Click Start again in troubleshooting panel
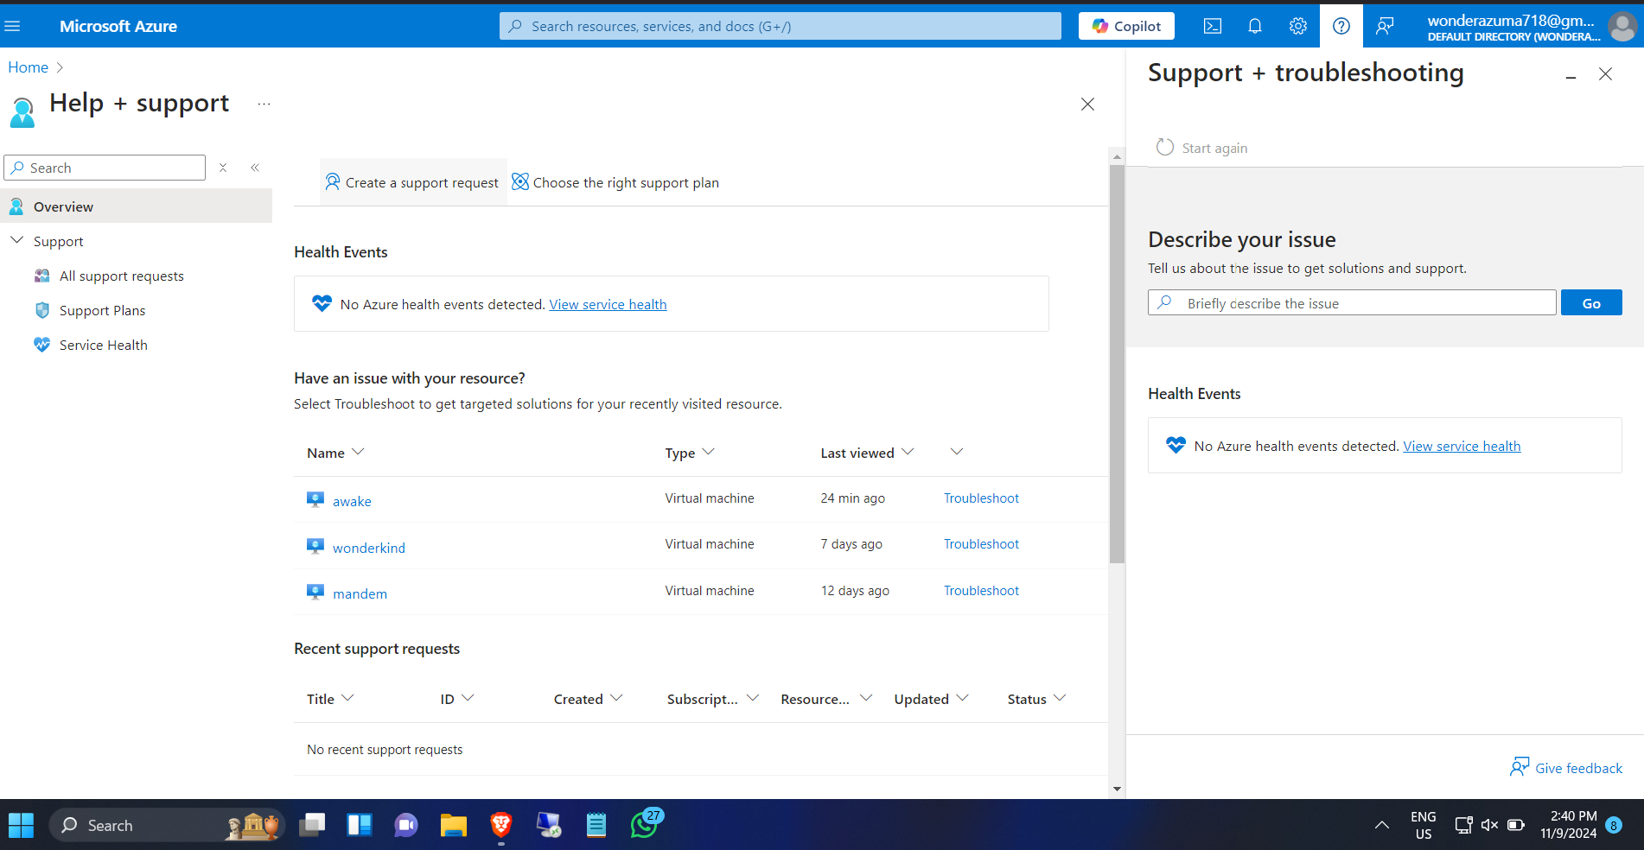The width and height of the screenshot is (1644, 850). [1201, 148]
